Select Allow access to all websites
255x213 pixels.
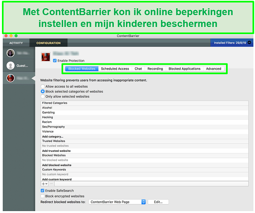(x=43, y=86)
